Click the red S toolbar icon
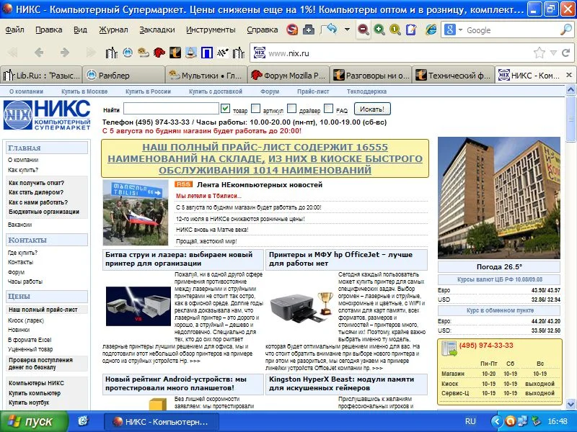 click(292, 30)
